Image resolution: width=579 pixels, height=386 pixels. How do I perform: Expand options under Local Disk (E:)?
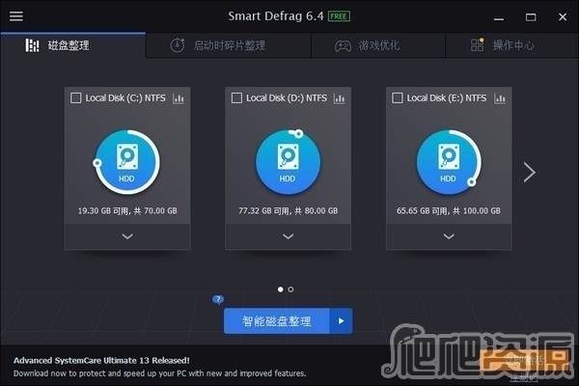pyautogui.click(x=449, y=236)
